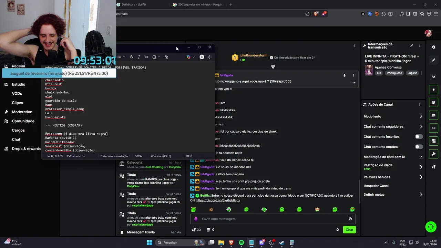Click UTF-8 encoding in Notepad status bar
Image resolution: width=441 pixels, height=248 pixels.
point(188,156)
